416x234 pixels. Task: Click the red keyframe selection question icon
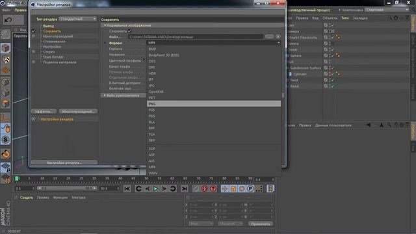click(x=213, y=188)
